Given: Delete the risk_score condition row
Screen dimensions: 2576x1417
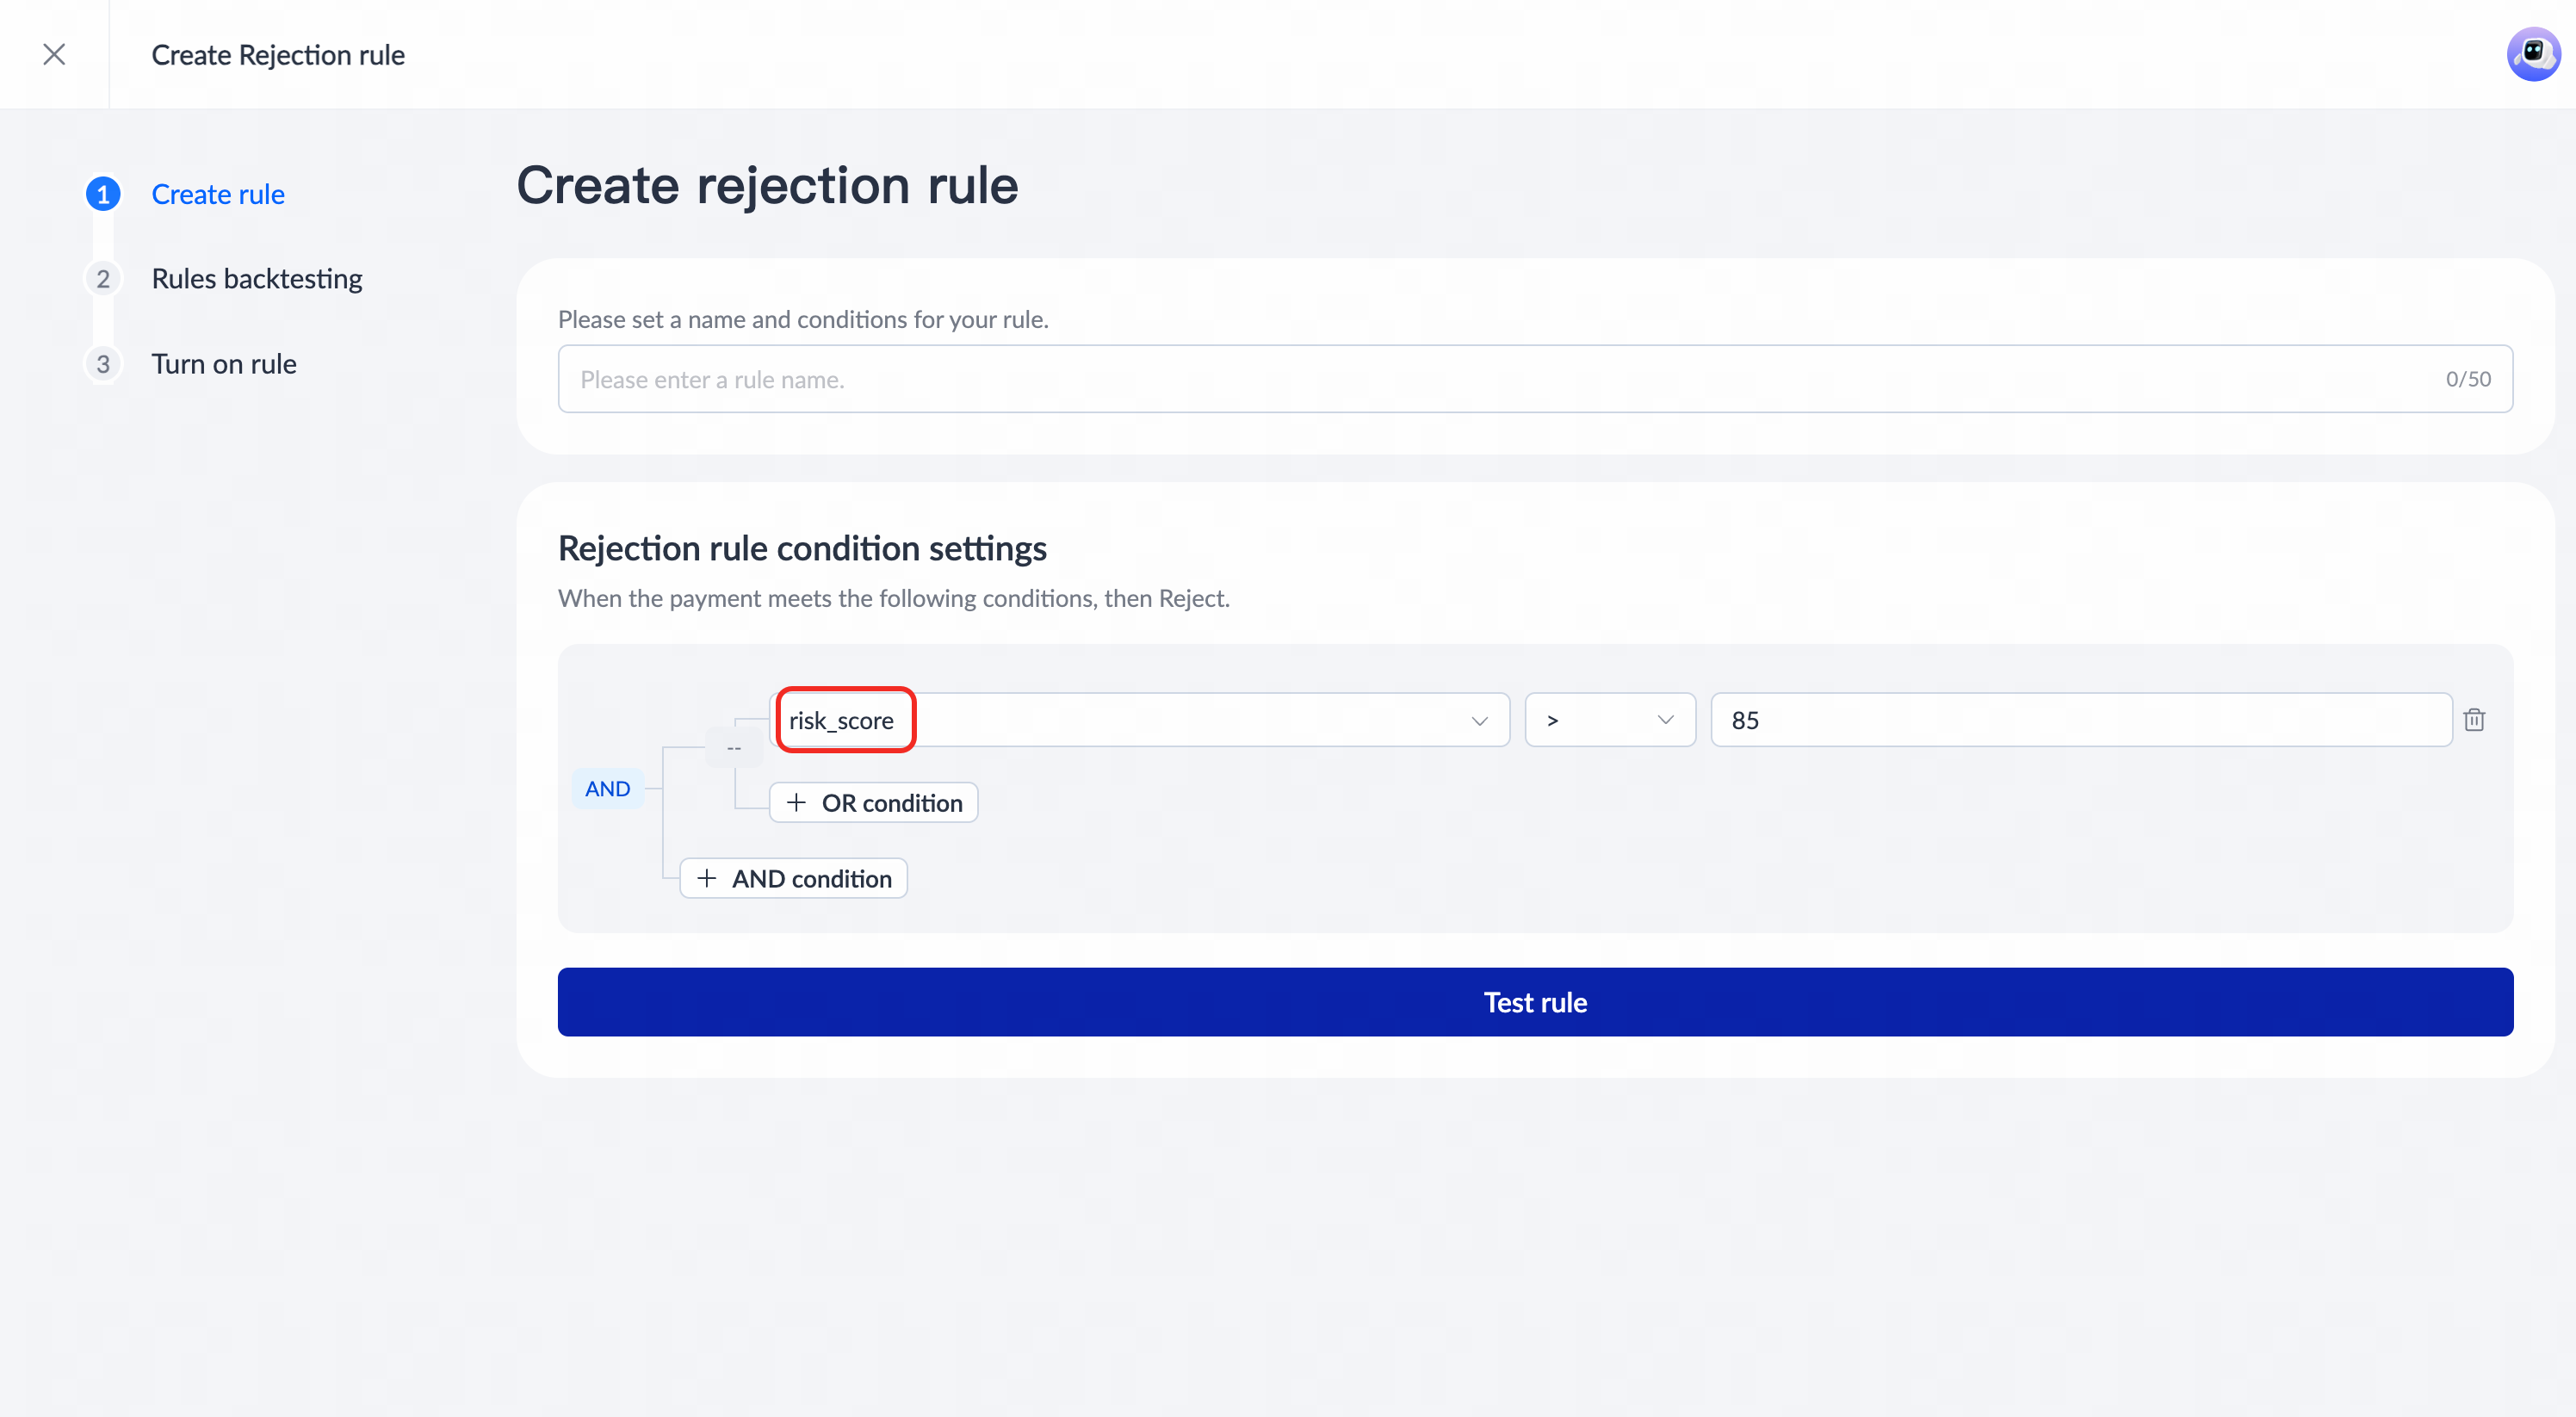Looking at the screenshot, I should coord(2474,720).
